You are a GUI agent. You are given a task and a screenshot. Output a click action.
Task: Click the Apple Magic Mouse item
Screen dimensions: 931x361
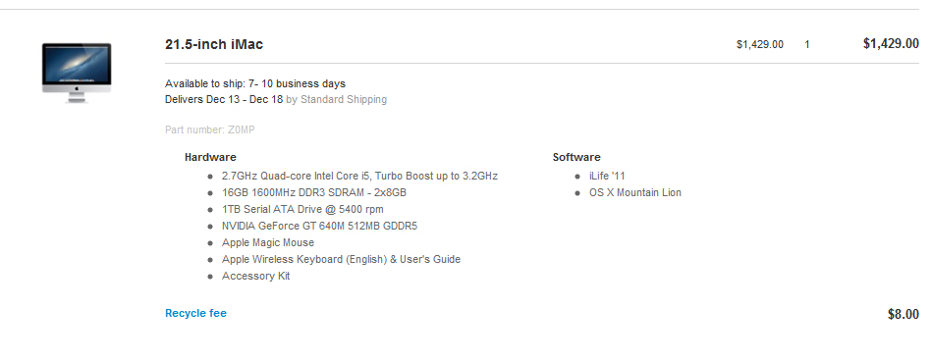click(x=268, y=242)
